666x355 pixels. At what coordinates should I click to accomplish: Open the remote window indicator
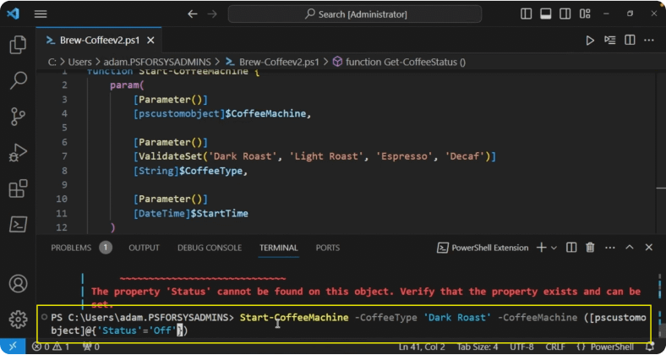[13, 347]
